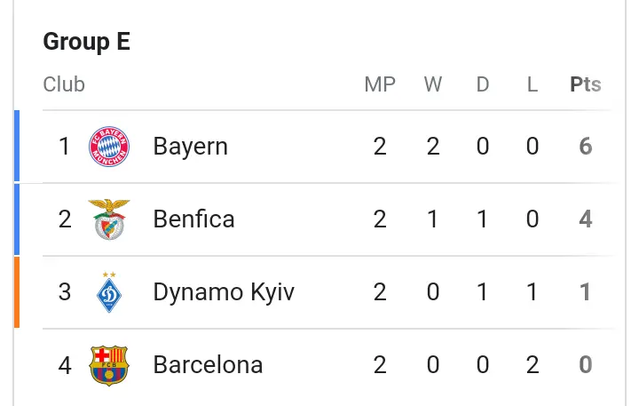
Task: Click the W wins column header
Action: [433, 84]
